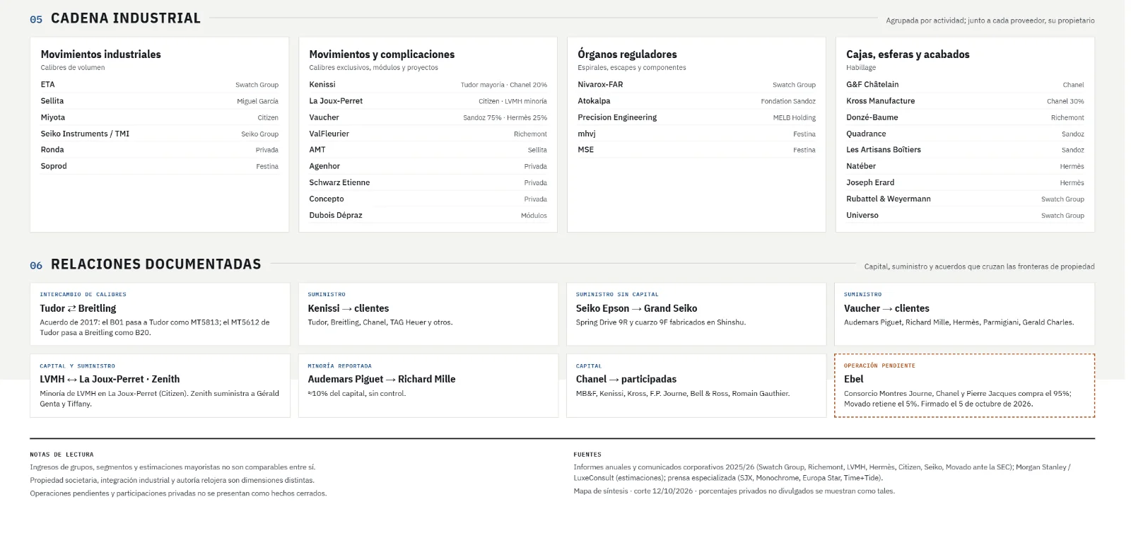Click the CADENA INDUSTRIAL section heading

[126, 18]
